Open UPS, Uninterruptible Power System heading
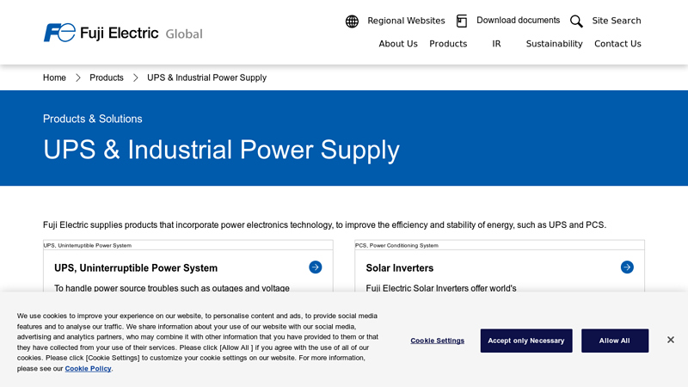The height and width of the screenshot is (387, 688). pyautogui.click(x=136, y=268)
